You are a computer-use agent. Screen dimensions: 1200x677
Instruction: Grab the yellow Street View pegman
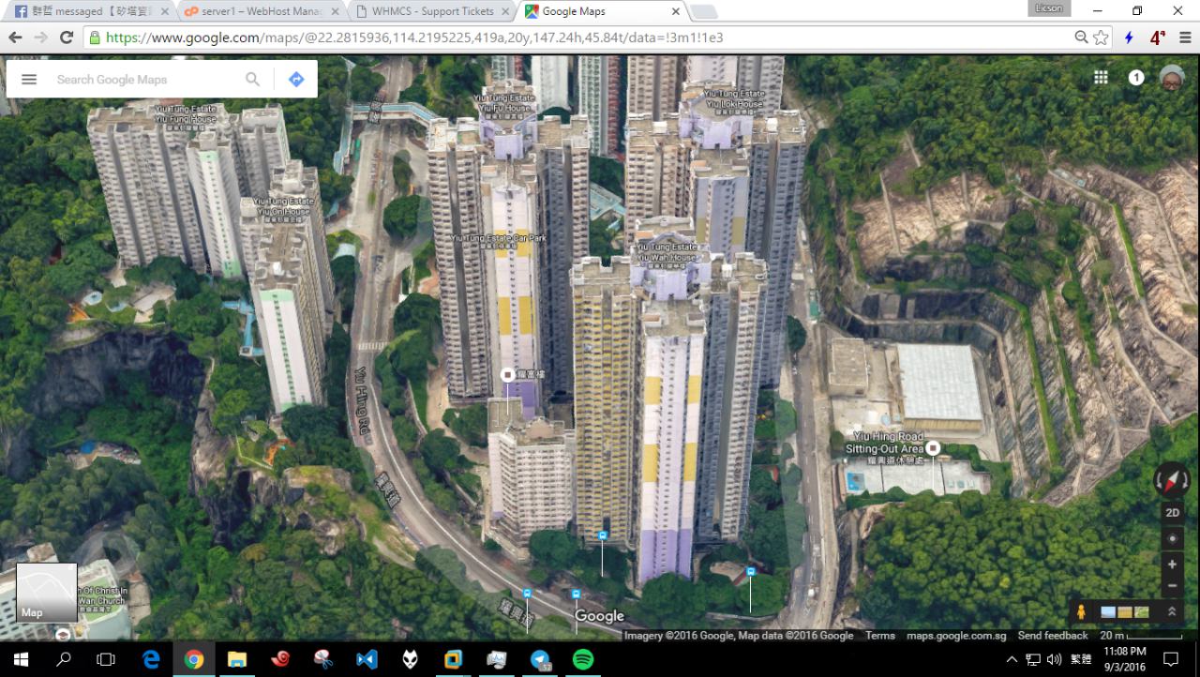click(1081, 611)
